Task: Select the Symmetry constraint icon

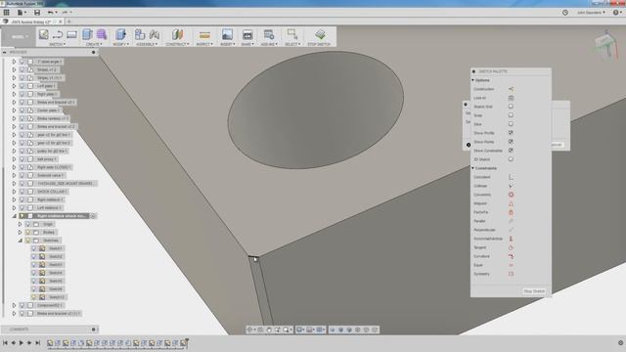Action: tap(511, 274)
